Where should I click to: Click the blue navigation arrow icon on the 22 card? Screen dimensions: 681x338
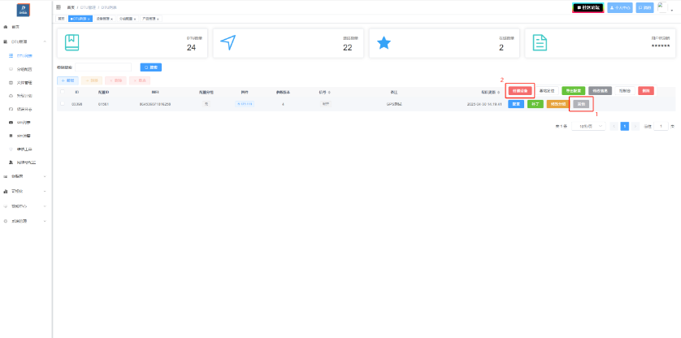[x=228, y=42]
